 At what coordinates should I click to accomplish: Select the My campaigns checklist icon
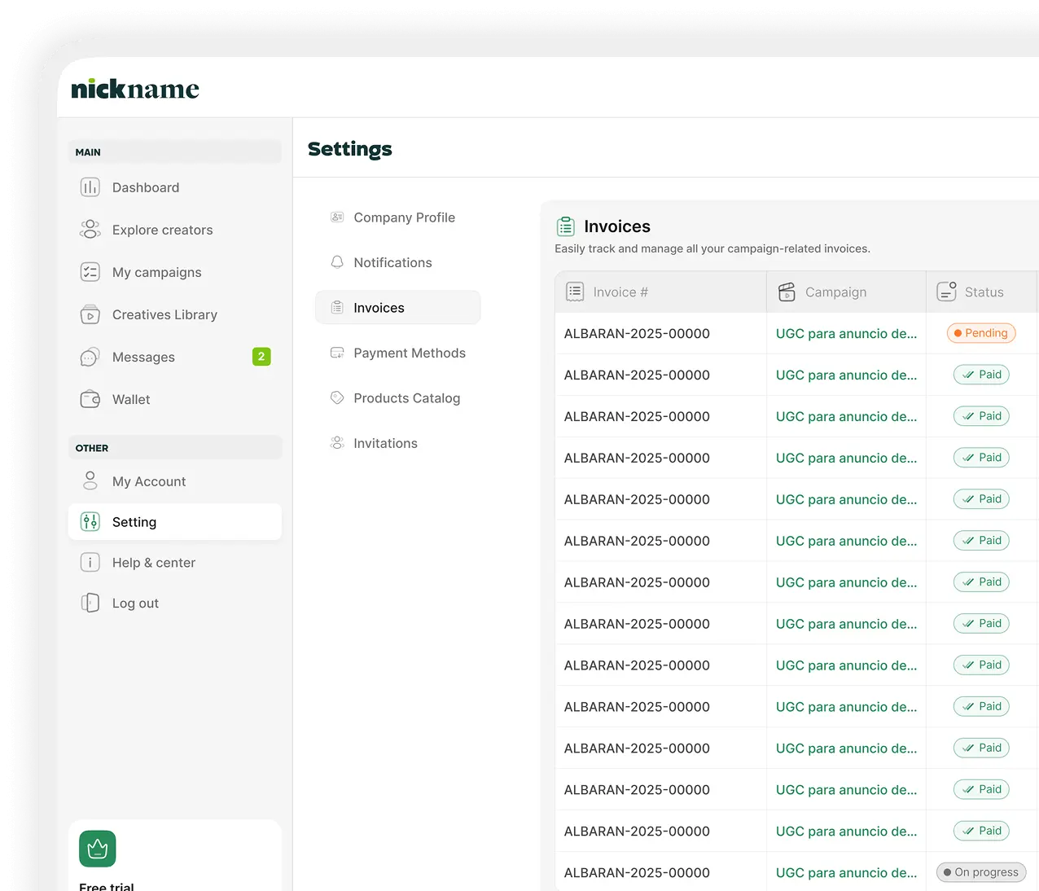[90, 272]
